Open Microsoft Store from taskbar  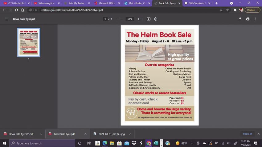click(119, 143)
